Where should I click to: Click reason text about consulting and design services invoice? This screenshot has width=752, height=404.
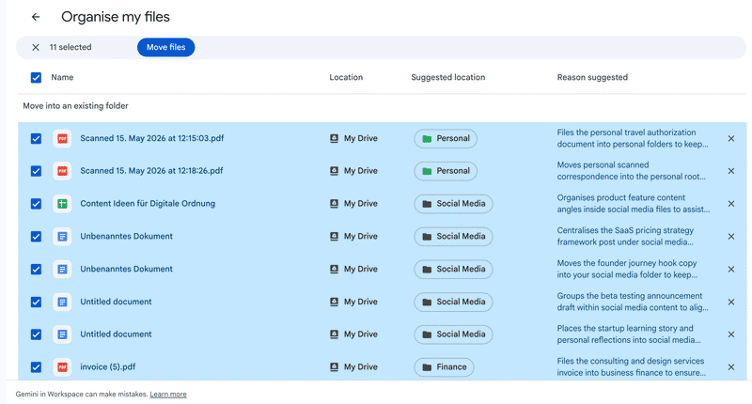tap(631, 367)
